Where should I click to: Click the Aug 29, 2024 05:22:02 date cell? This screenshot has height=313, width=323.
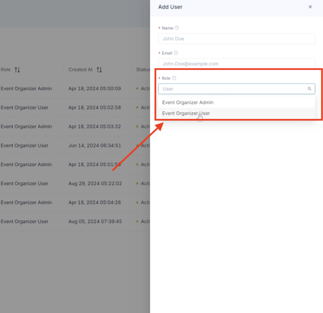pos(95,184)
